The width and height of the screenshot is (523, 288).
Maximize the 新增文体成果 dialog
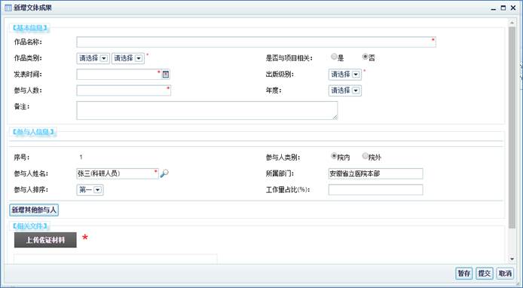(x=503, y=8)
